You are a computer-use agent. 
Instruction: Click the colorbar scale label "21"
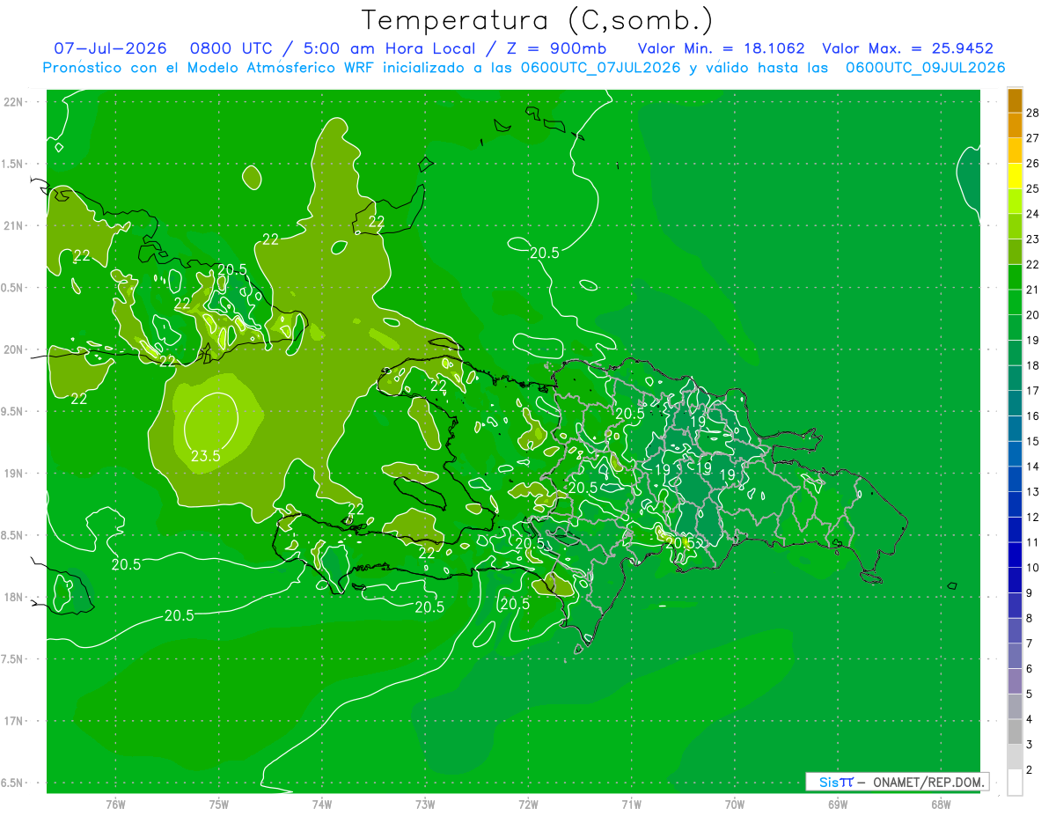click(x=1033, y=290)
